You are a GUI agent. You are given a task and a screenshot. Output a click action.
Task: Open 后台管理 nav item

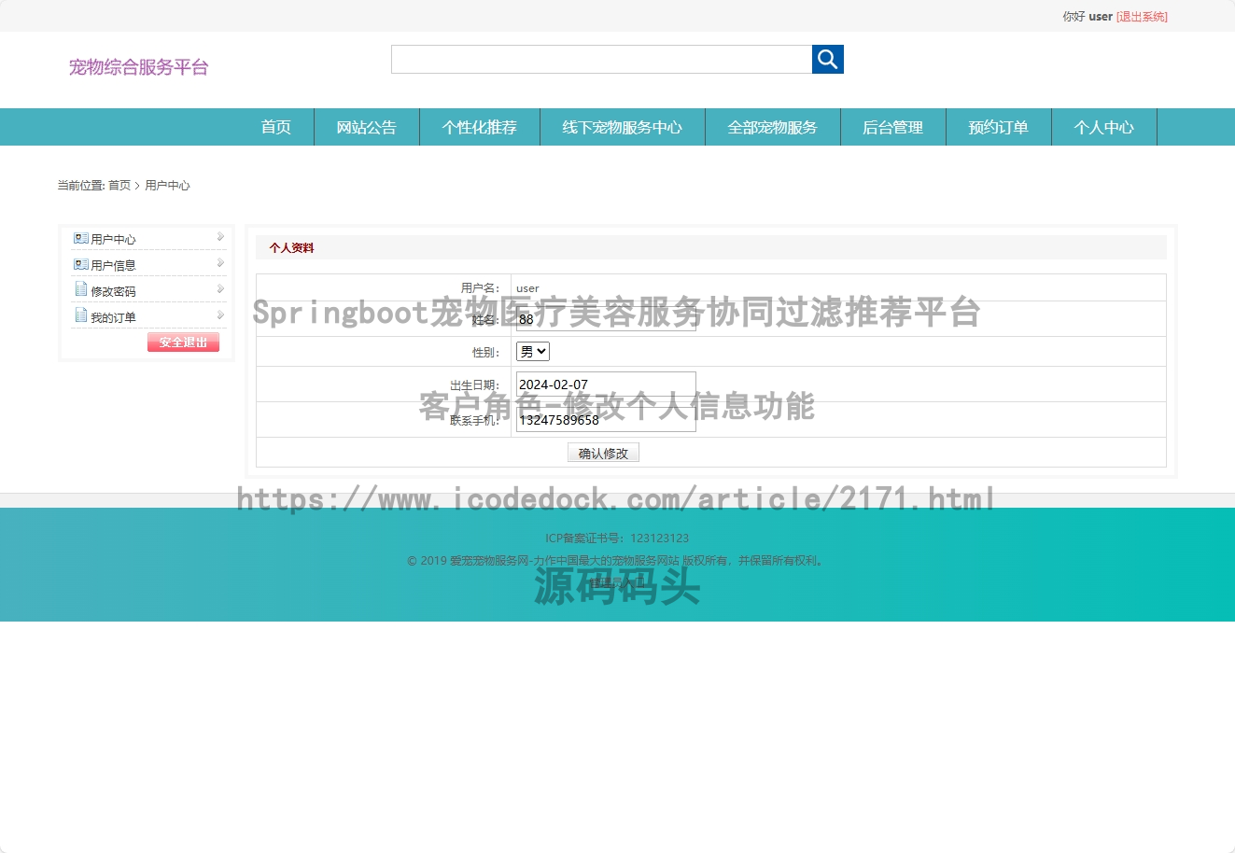tap(893, 127)
